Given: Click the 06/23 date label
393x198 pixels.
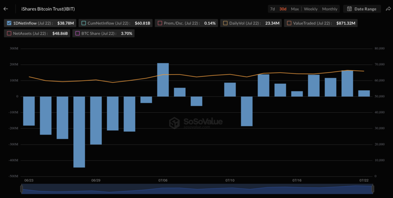Looking at the screenshot, I should (x=29, y=180).
